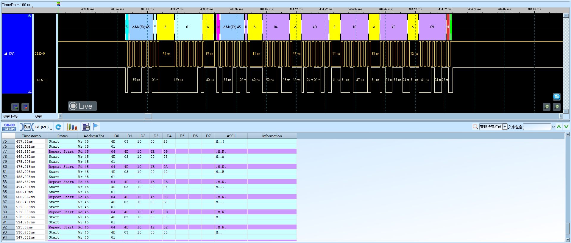Click the 文字包含 search text input
Viewport: 571px width, 243px height.
coord(537,127)
